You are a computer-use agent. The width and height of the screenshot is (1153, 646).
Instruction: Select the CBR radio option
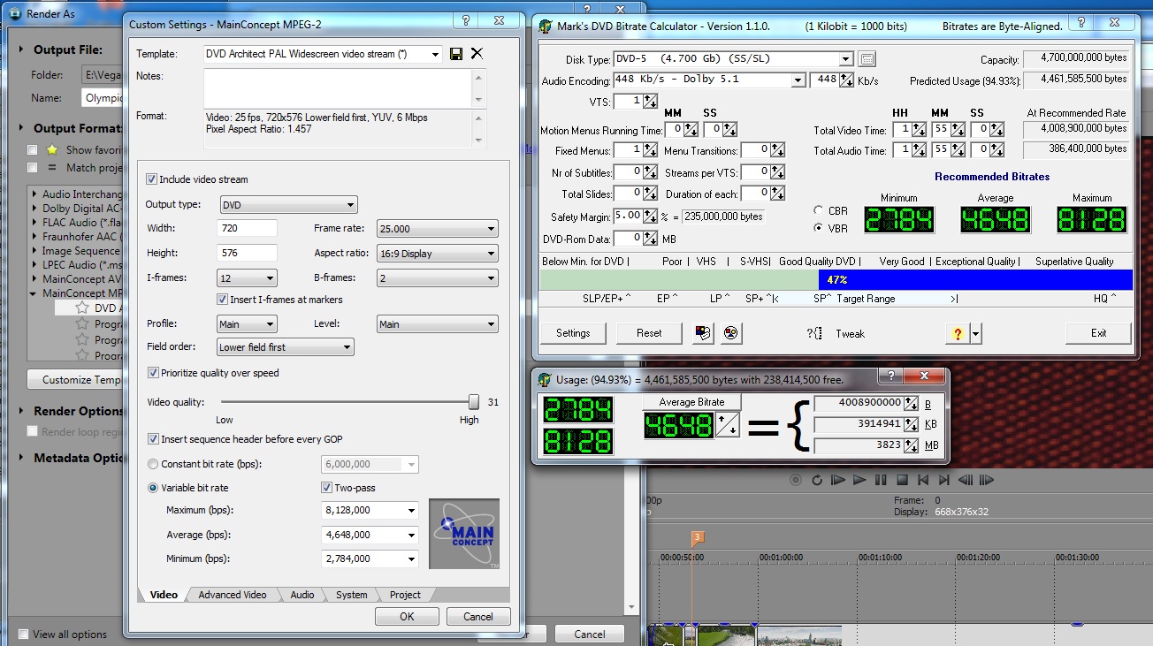[x=818, y=211]
